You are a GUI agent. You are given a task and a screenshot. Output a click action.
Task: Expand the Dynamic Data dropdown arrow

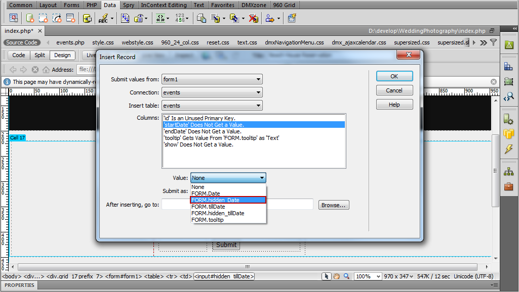[112, 18]
